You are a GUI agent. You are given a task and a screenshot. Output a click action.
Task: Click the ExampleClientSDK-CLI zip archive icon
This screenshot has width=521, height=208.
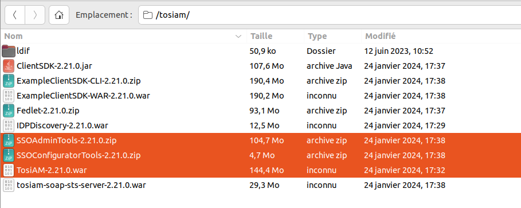[8, 81]
